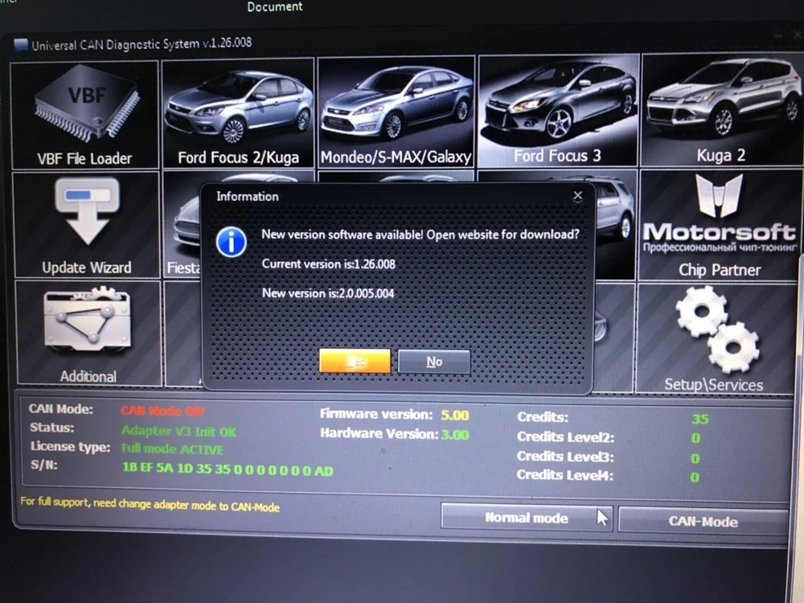Click the 'Adapter V3 Init OK' status value
This screenshot has width=804, height=603.
[179, 432]
